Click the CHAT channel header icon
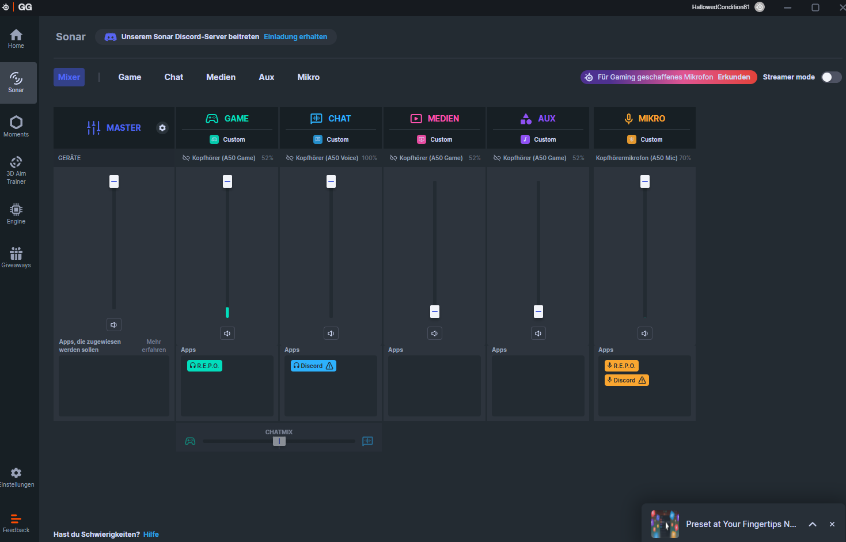This screenshot has width=846, height=542. point(316,119)
